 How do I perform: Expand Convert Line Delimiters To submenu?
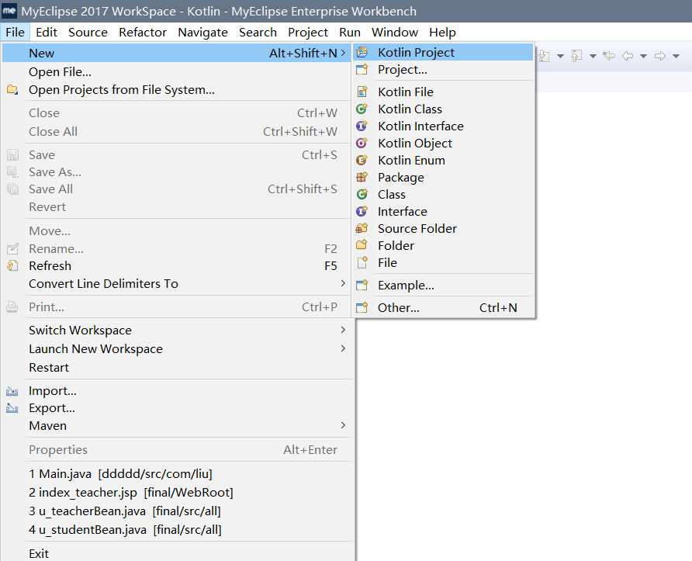[x=177, y=284]
